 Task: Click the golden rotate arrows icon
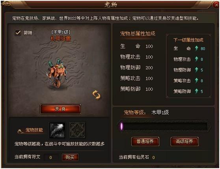click(x=97, y=95)
